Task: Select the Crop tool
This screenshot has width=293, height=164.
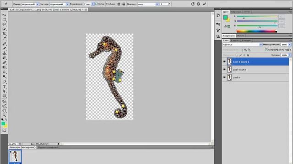Action: (x=4, y=34)
